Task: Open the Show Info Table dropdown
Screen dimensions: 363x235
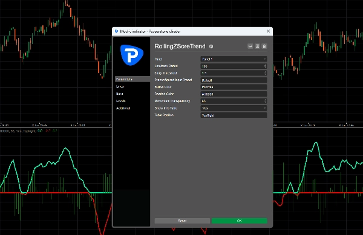Action: click(234, 108)
